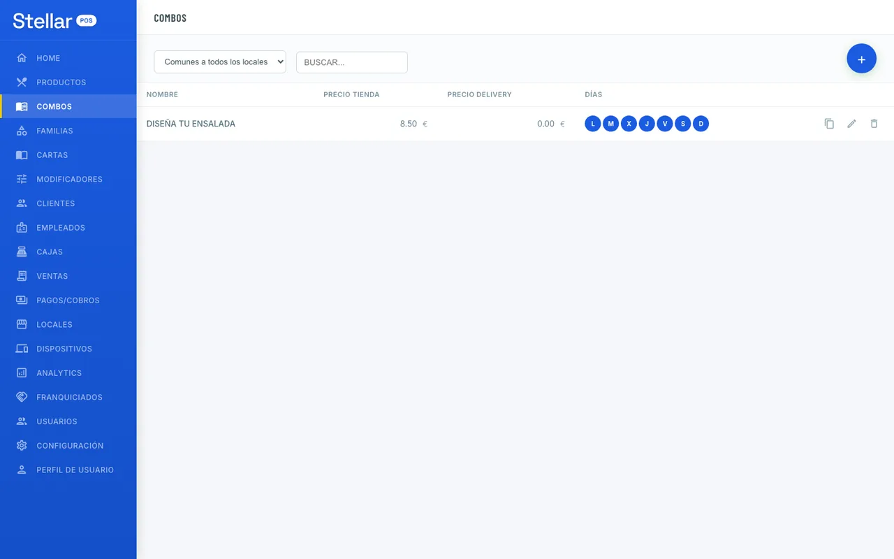Toggle the D (Domingo) day badge
Screen dimensions: 894x559
click(701, 124)
